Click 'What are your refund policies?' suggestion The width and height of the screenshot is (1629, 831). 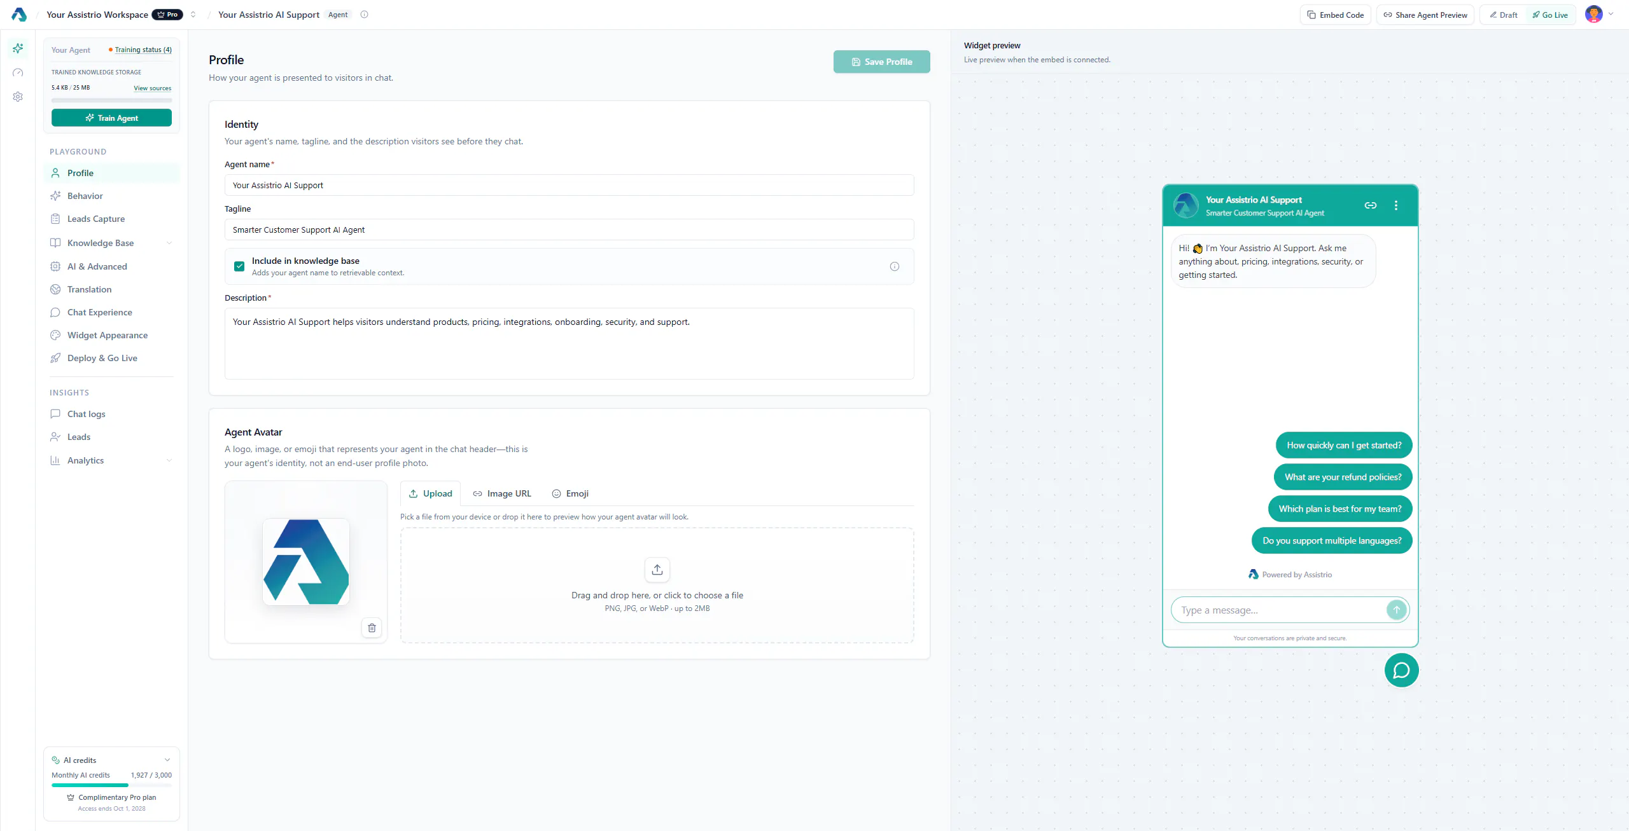click(x=1343, y=477)
